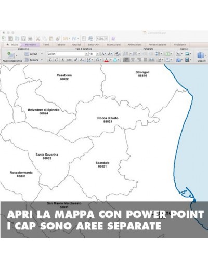This screenshot has height=269, width=208.
Task: Toggle superscript A² button
Action: [x=75, y=60]
